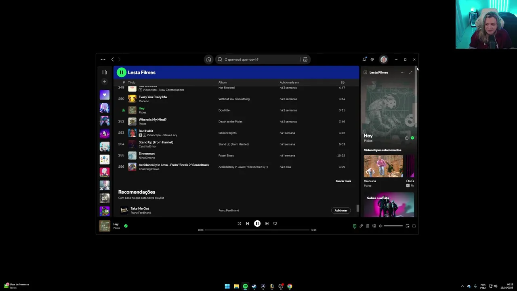Sort by the Álbum column header
Screen dimensions: 517x291
point(223,82)
